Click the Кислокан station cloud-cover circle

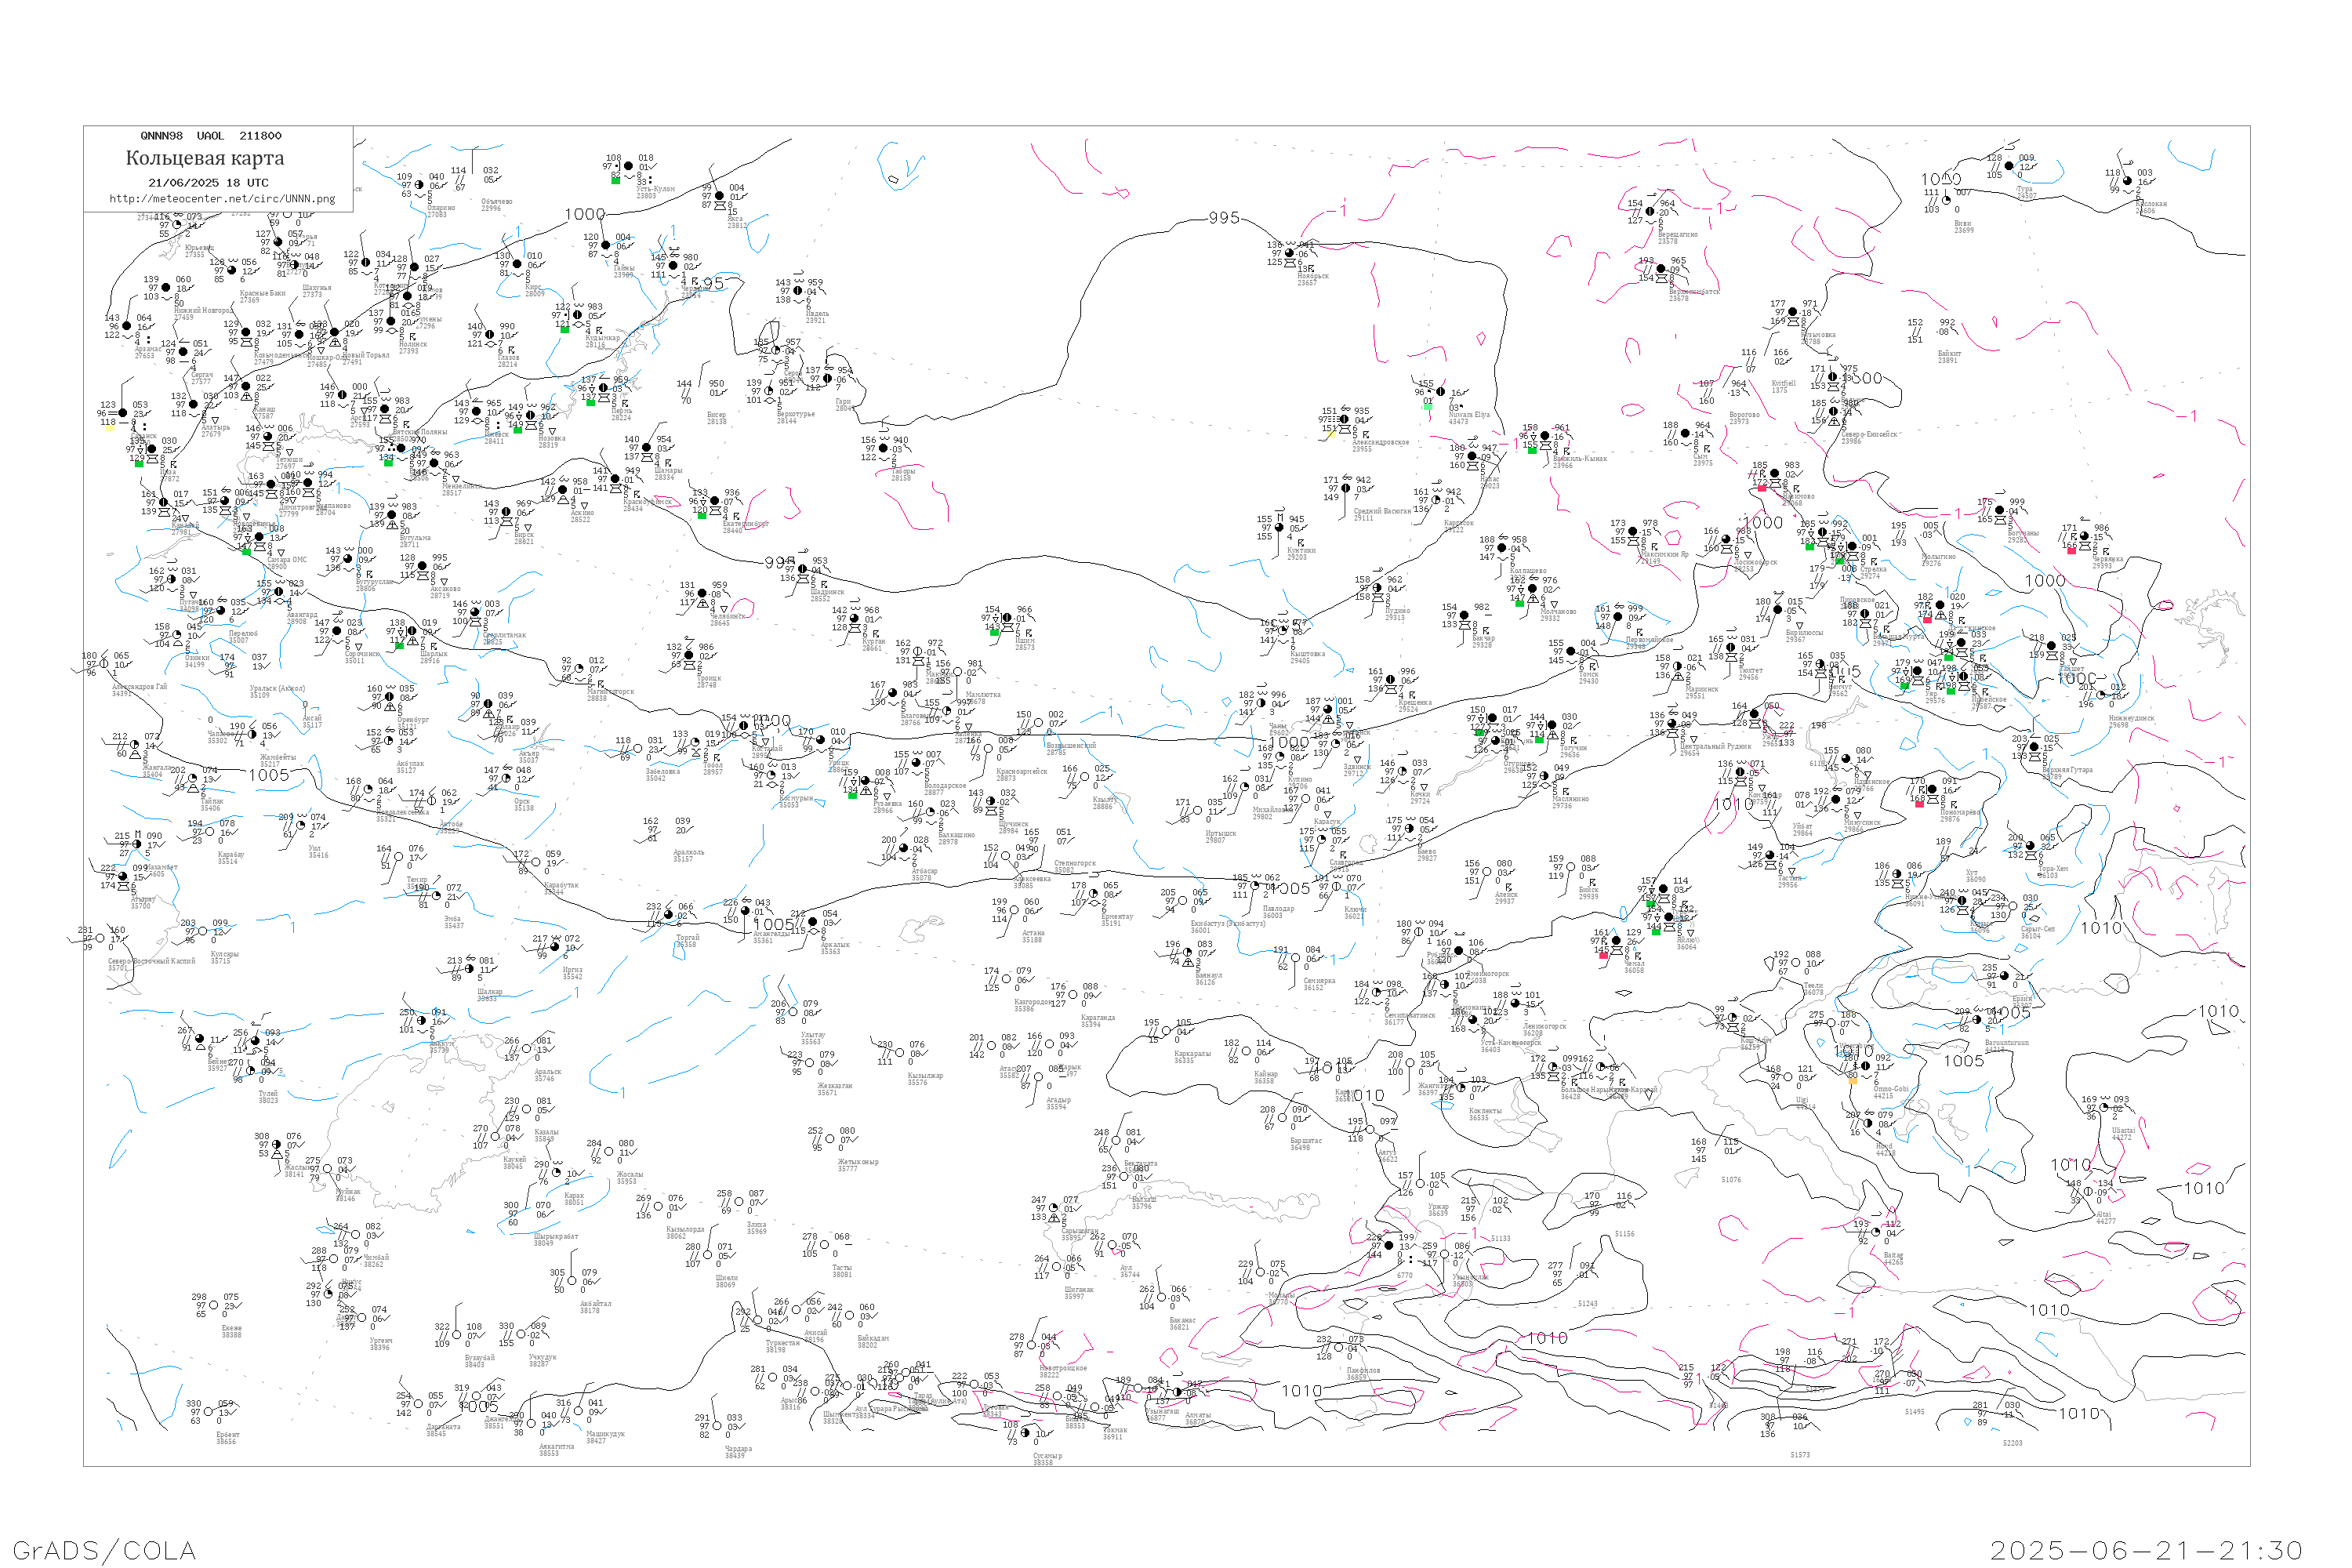[x=2127, y=181]
